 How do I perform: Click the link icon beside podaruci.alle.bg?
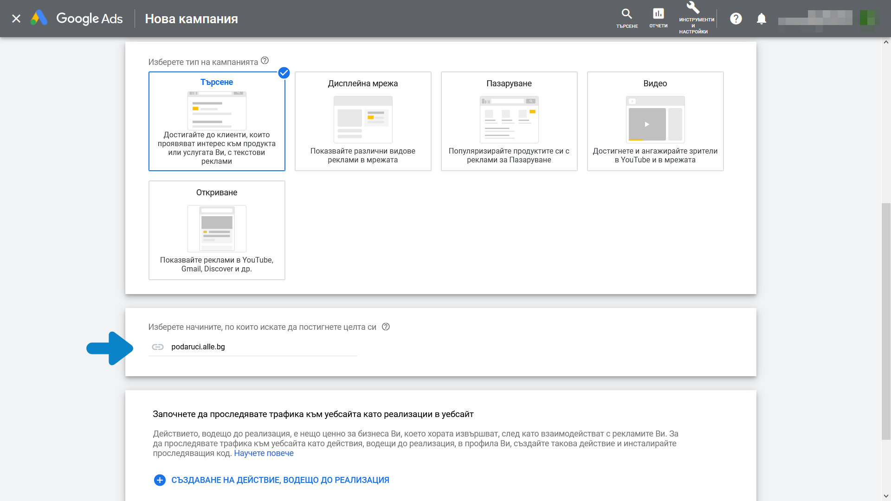pyautogui.click(x=158, y=347)
